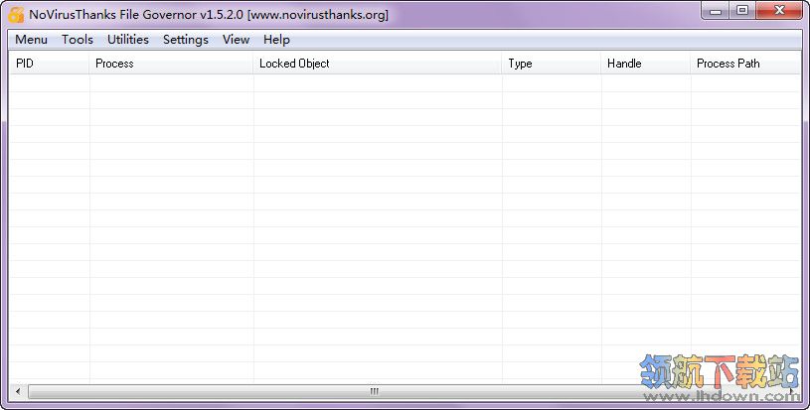Sort by the Process Path column header
The height and width of the screenshot is (410, 810).
[745, 64]
